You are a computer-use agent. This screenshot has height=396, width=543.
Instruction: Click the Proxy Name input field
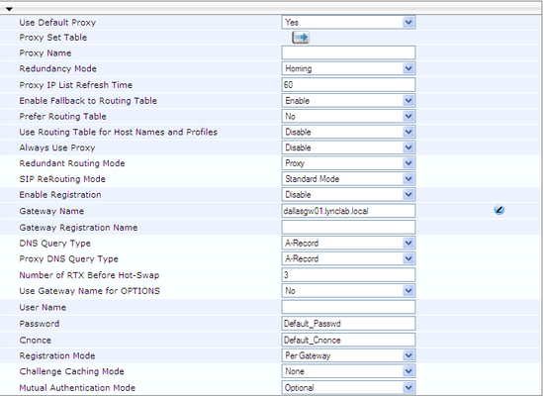(348, 52)
